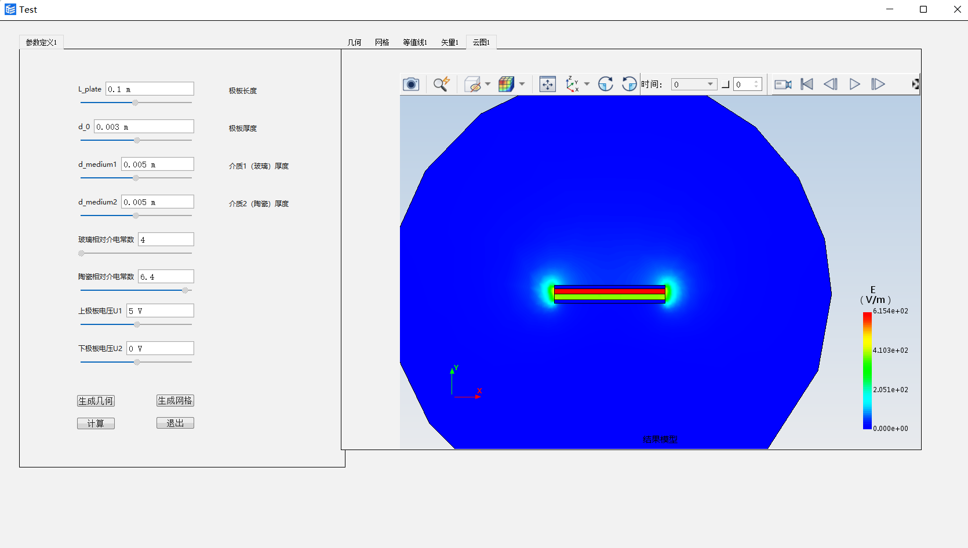Step one frame backward
Viewport: 968px width, 548px height.
pyautogui.click(x=831, y=85)
